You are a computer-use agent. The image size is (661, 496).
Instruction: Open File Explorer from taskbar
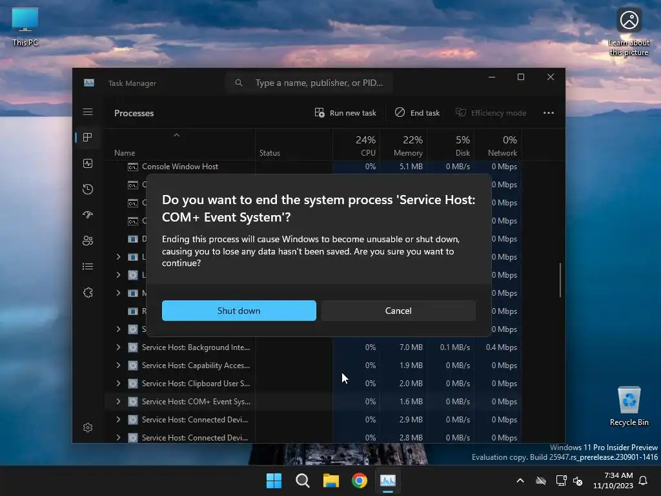tap(331, 480)
